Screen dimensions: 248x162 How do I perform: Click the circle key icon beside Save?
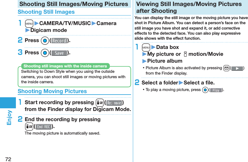coord(45,53)
